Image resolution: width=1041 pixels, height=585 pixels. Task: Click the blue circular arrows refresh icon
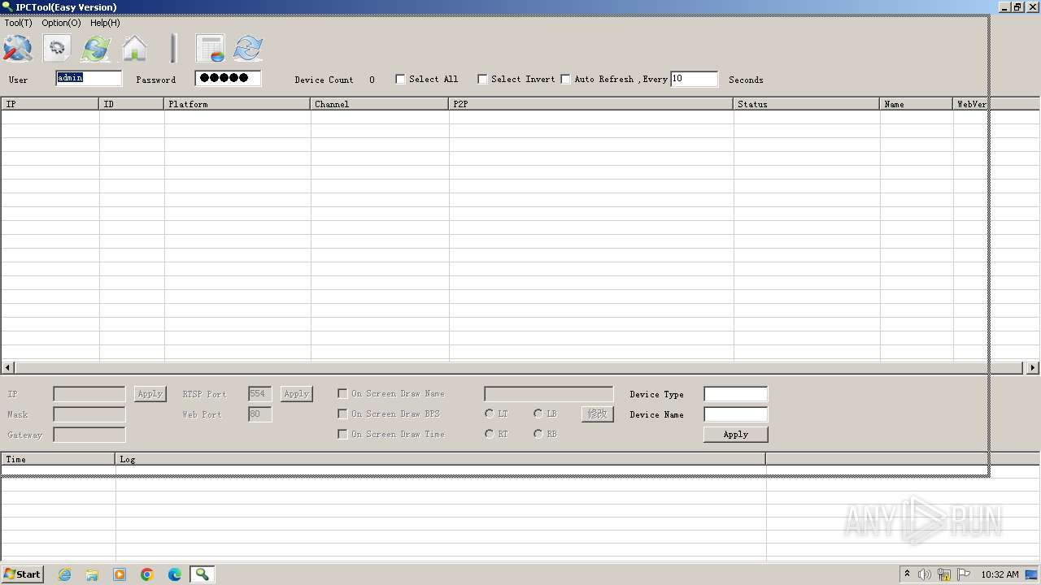pos(248,49)
